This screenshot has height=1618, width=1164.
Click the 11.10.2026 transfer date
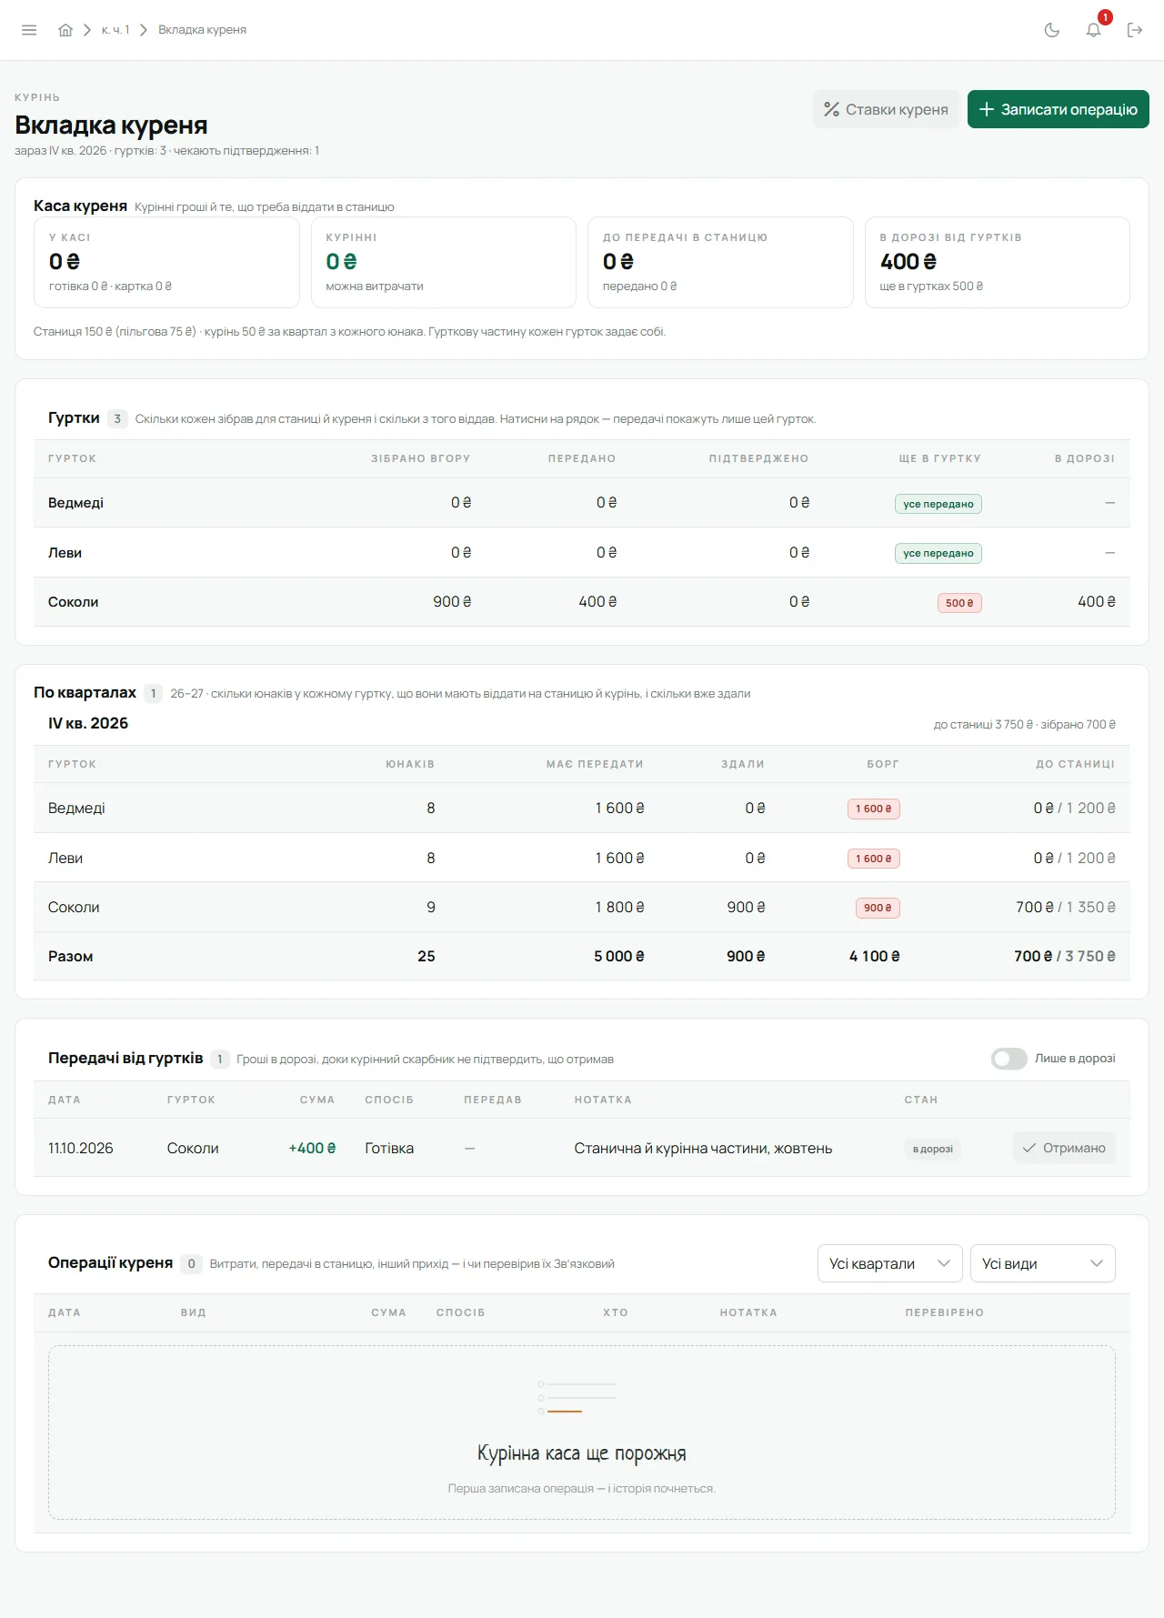[81, 1148]
